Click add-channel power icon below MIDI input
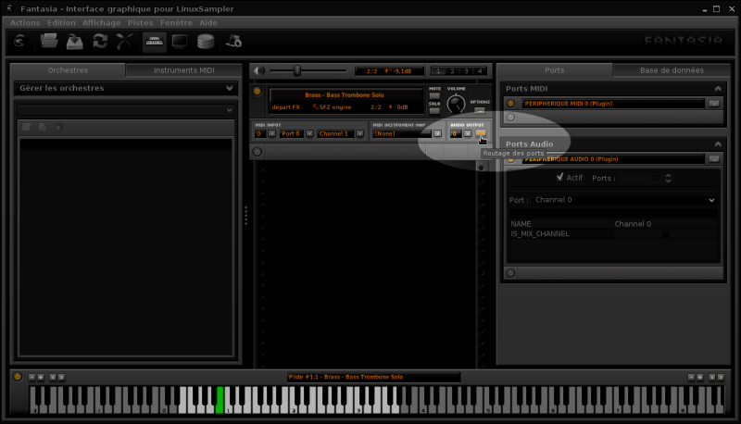 (x=257, y=152)
